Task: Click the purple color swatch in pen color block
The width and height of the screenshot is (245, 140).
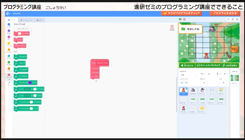Action: click(30, 83)
